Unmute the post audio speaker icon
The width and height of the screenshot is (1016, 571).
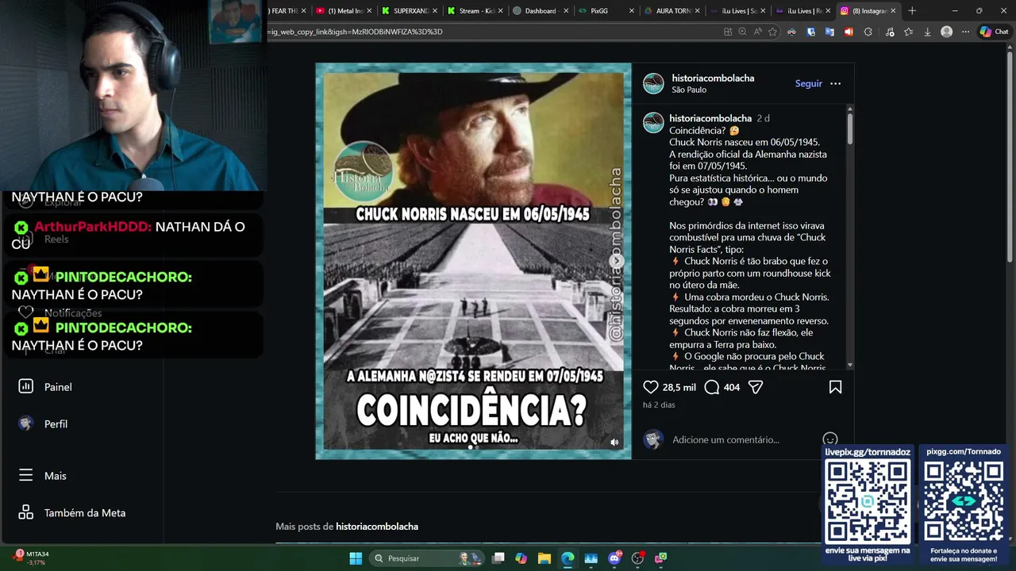[x=614, y=443]
